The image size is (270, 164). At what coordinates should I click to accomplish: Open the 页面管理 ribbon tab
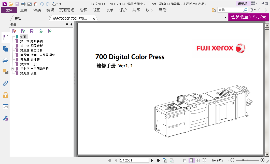point(67,10)
